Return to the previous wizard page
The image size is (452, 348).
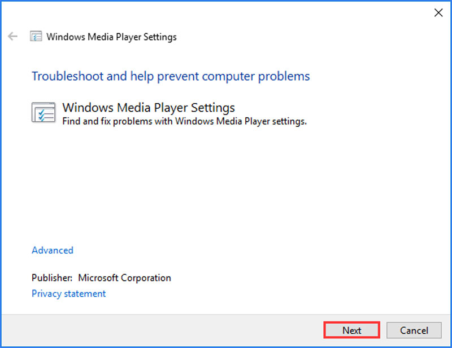point(11,36)
